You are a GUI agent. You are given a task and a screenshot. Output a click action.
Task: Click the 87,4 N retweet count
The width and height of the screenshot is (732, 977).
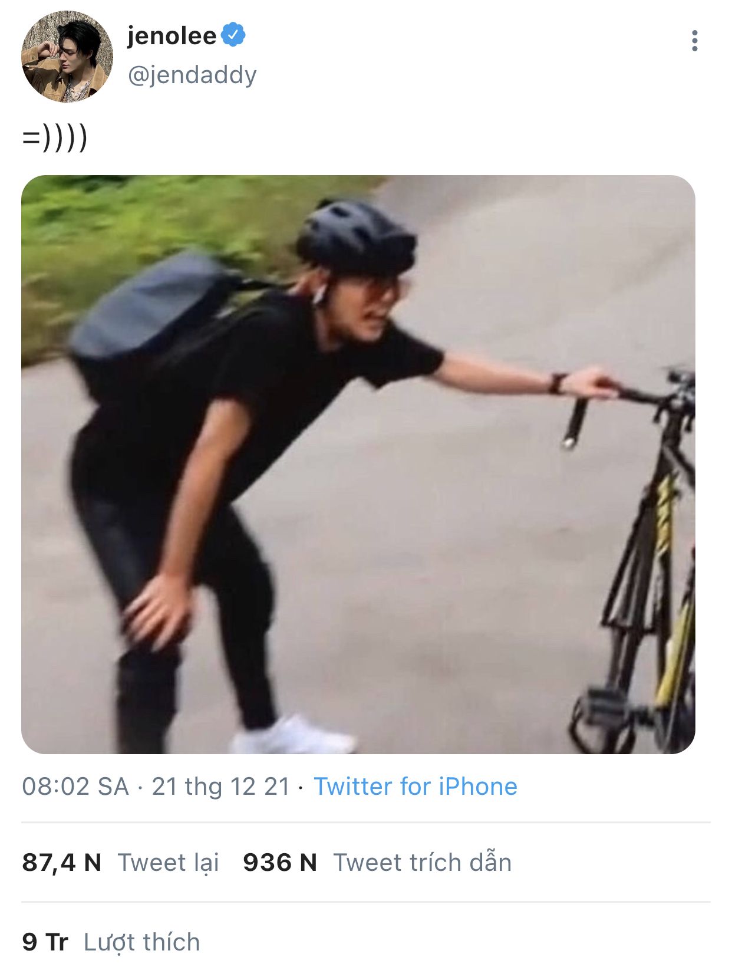point(62,862)
